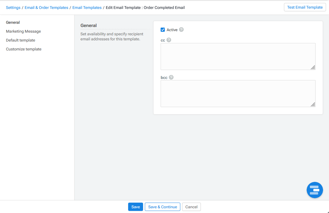Click the General section heading
The width and height of the screenshot is (329, 213).
coord(89,26)
